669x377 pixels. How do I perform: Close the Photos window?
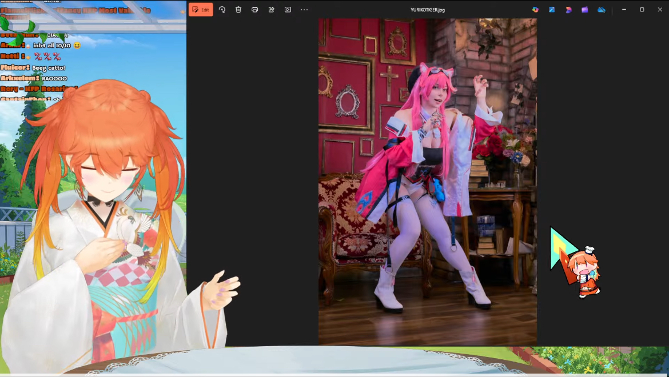660,9
